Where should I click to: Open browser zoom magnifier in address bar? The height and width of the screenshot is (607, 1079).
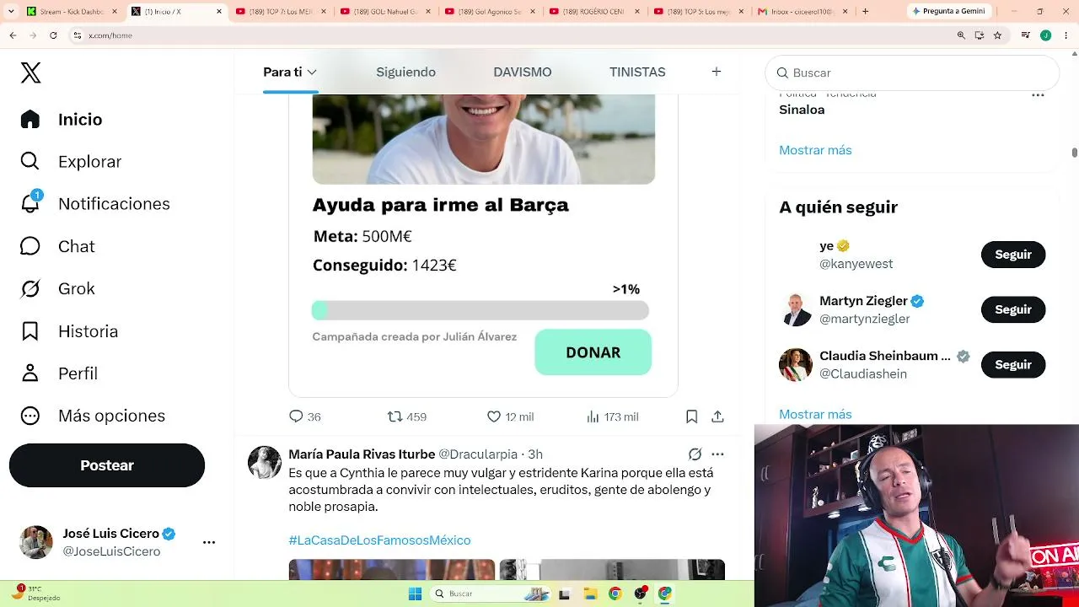tap(961, 35)
